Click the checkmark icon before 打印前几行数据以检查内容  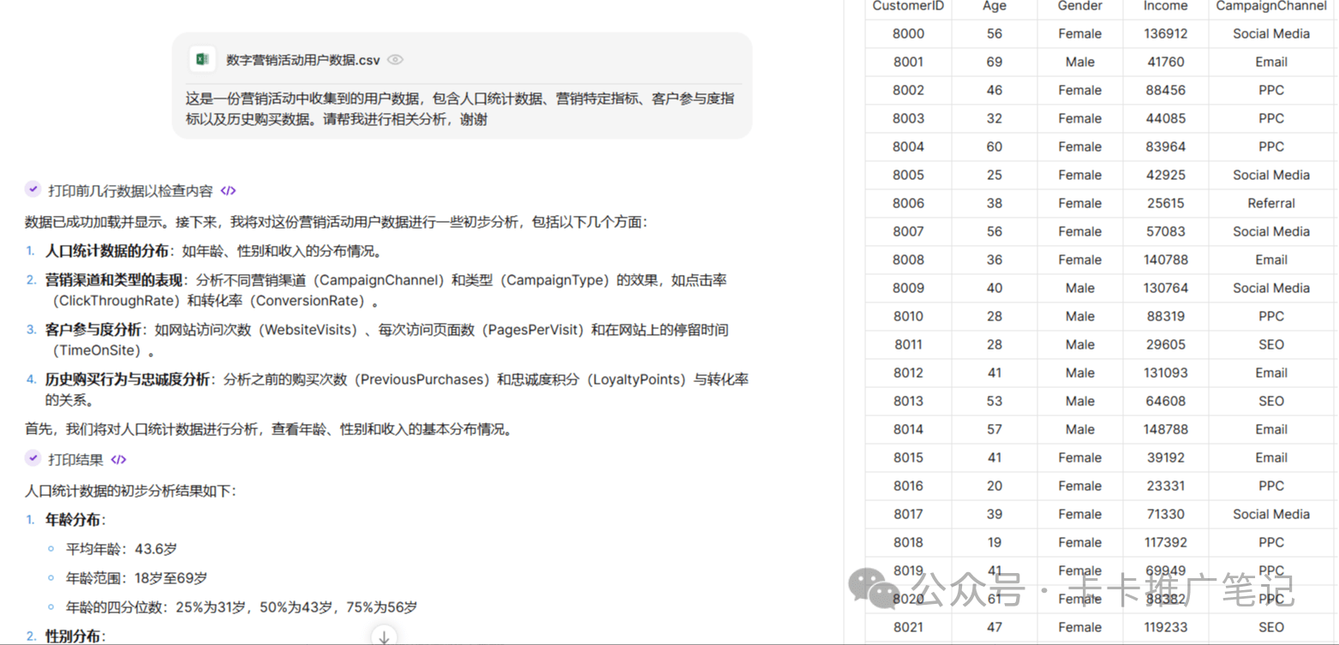tap(33, 189)
